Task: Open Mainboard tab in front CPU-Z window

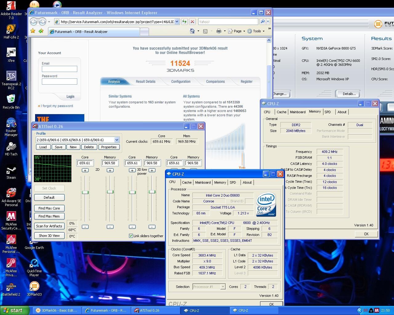Action: (x=203, y=182)
